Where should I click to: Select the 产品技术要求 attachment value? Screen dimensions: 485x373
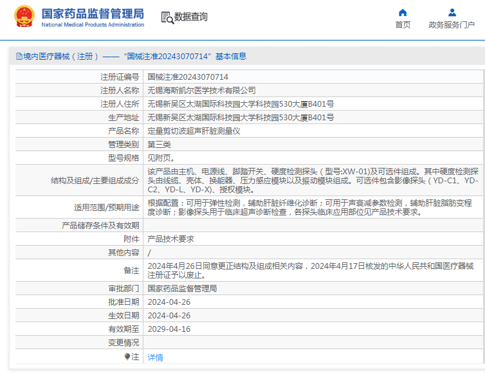click(x=170, y=239)
